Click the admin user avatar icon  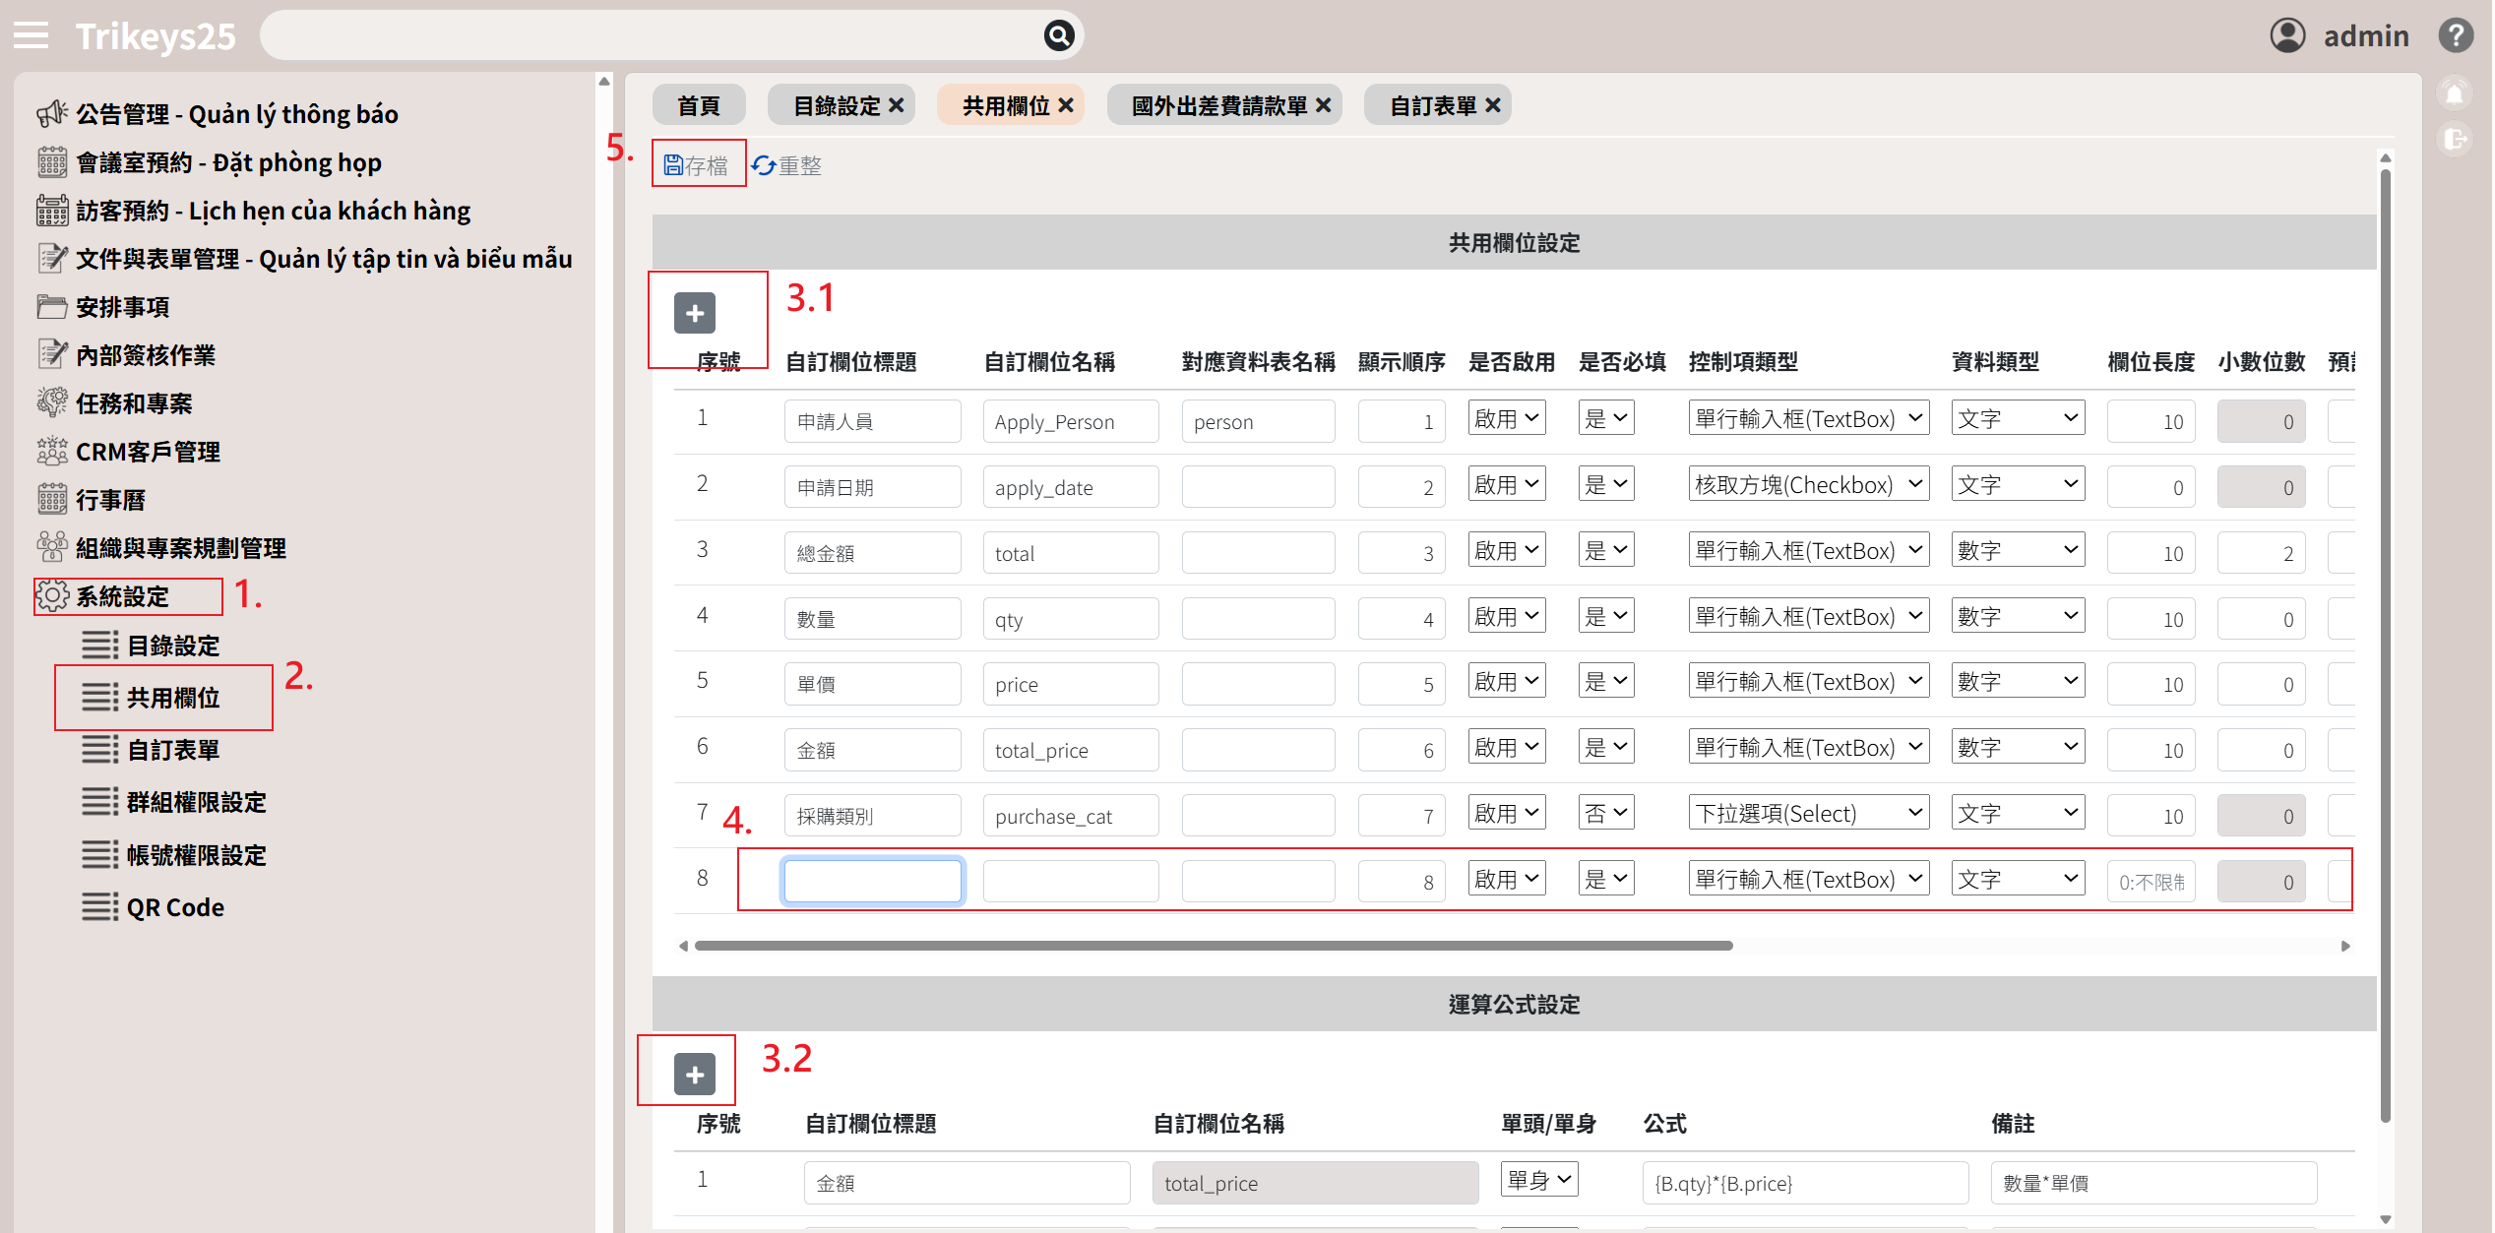[2287, 35]
